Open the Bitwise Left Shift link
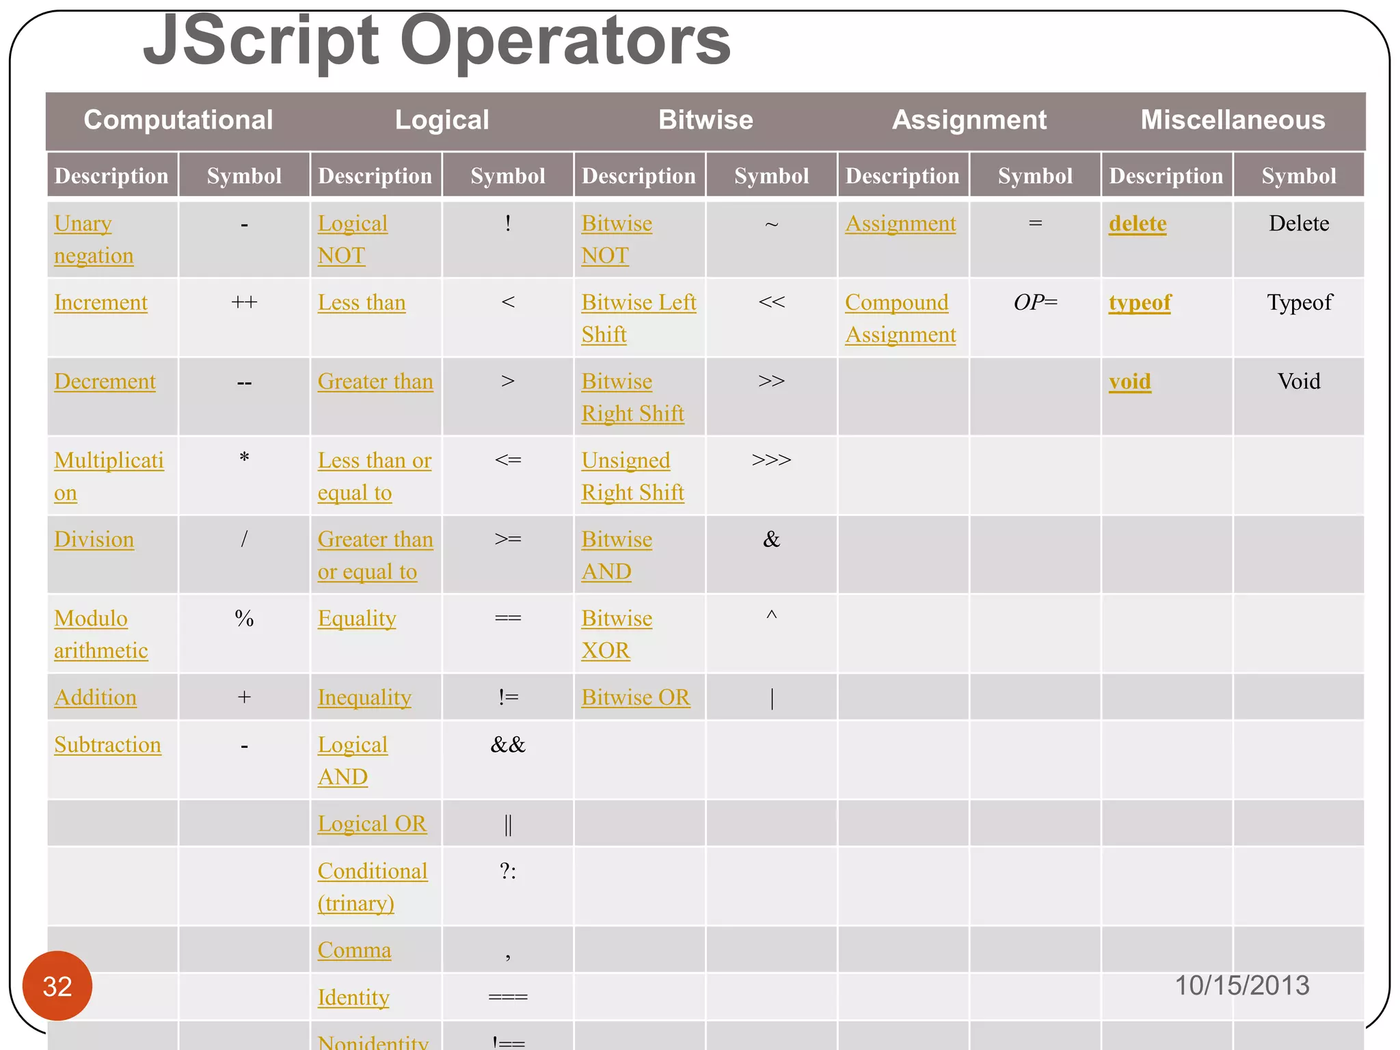This screenshot has width=1400, height=1050. tap(638, 318)
